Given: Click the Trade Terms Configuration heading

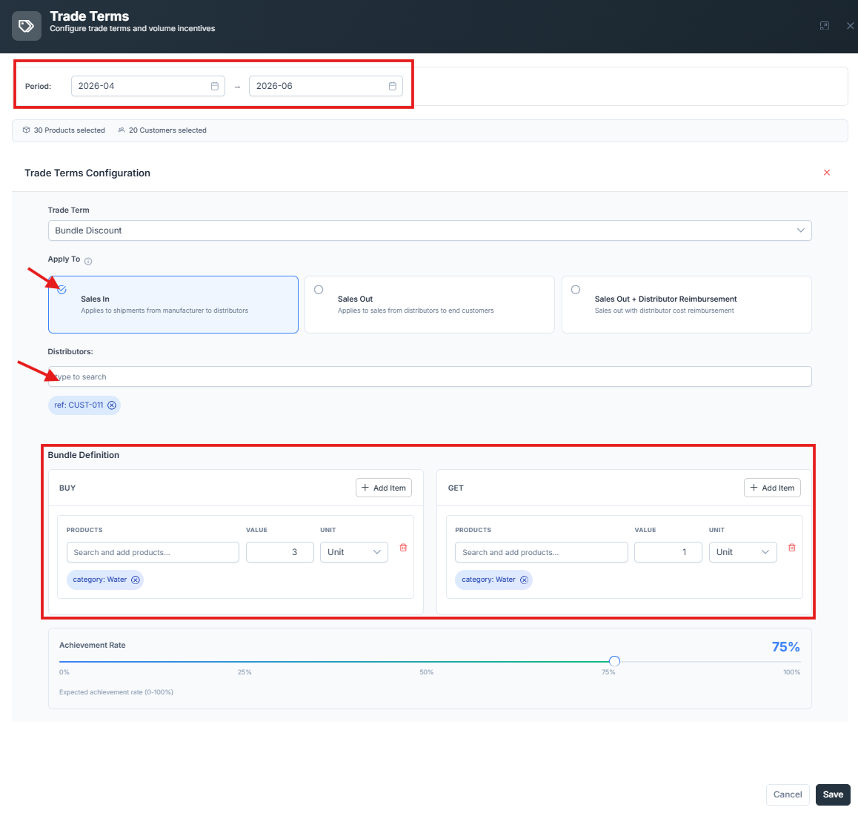Looking at the screenshot, I should [x=87, y=173].
